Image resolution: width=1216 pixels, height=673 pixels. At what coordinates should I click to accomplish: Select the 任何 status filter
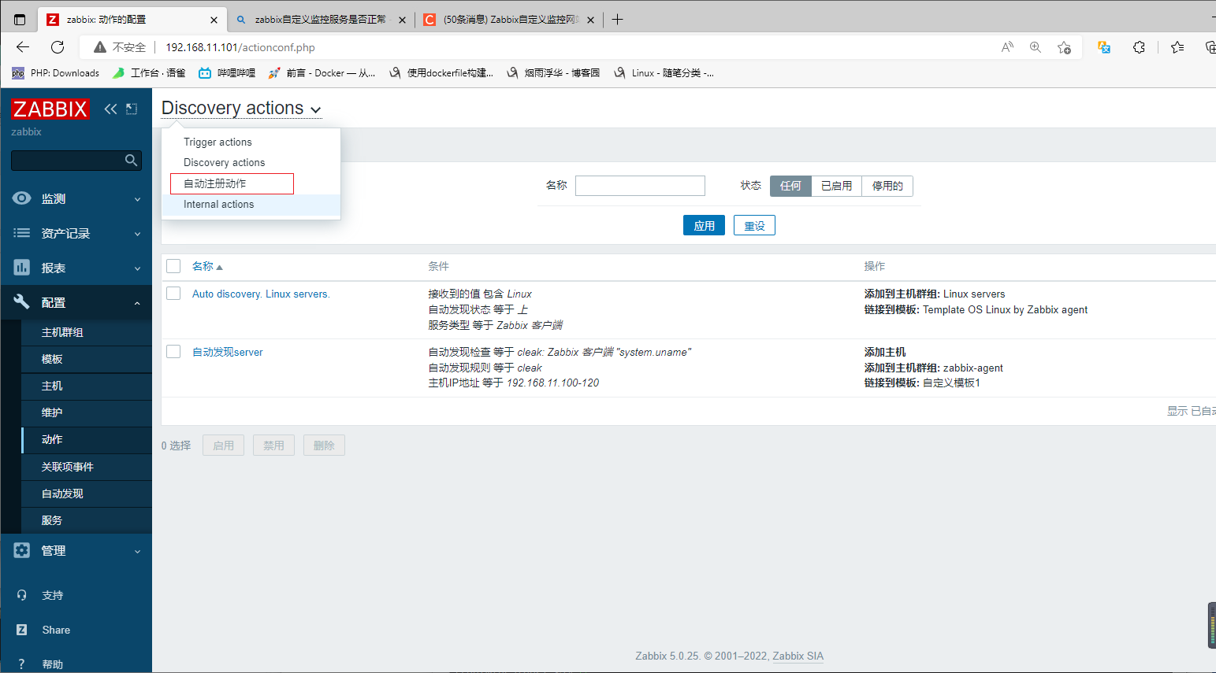click(x=790, y=186)
